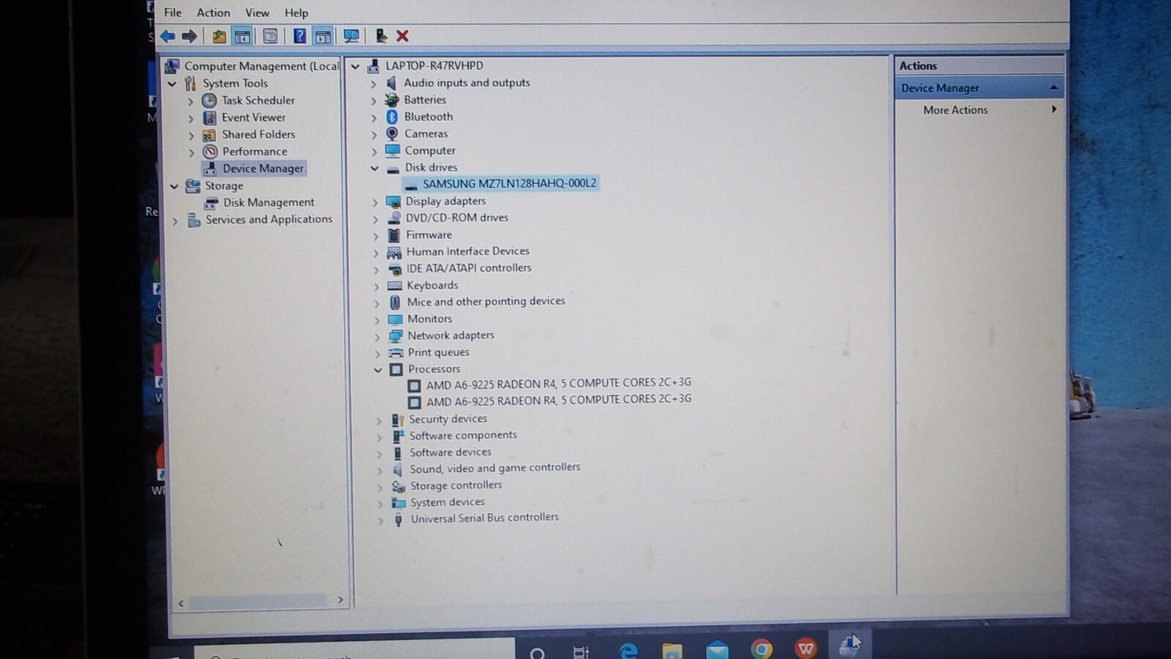Open Microsoft Edge from taskbar
Screen dimensions: 1171x659
(628, 649)
